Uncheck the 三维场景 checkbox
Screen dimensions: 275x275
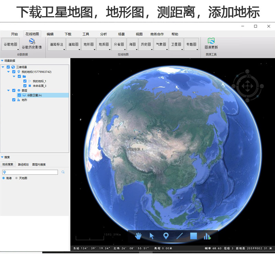8,67
